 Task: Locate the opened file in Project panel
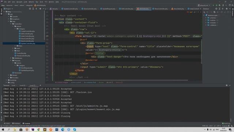(30, 9)
